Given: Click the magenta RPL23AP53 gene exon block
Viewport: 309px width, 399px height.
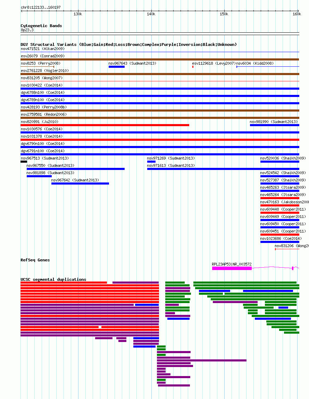Looking at the screenshot, I should [232, 268].
